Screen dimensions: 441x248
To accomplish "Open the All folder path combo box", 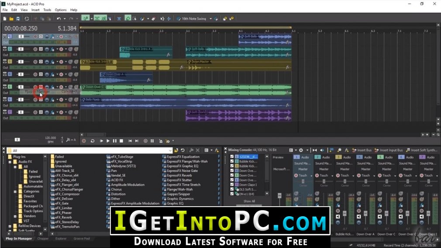I will point(90,151).
